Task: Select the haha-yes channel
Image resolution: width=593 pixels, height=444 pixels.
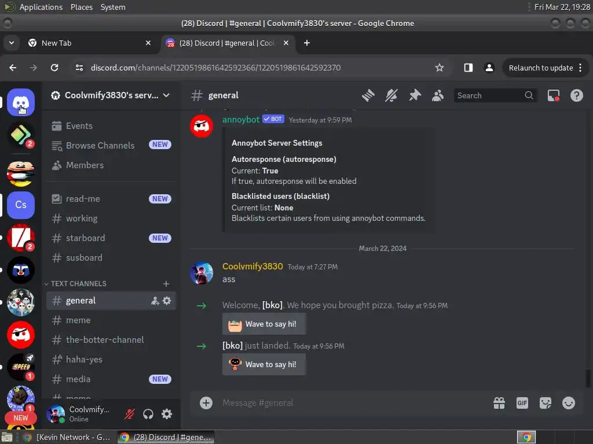Action: (x=111, y=360)
